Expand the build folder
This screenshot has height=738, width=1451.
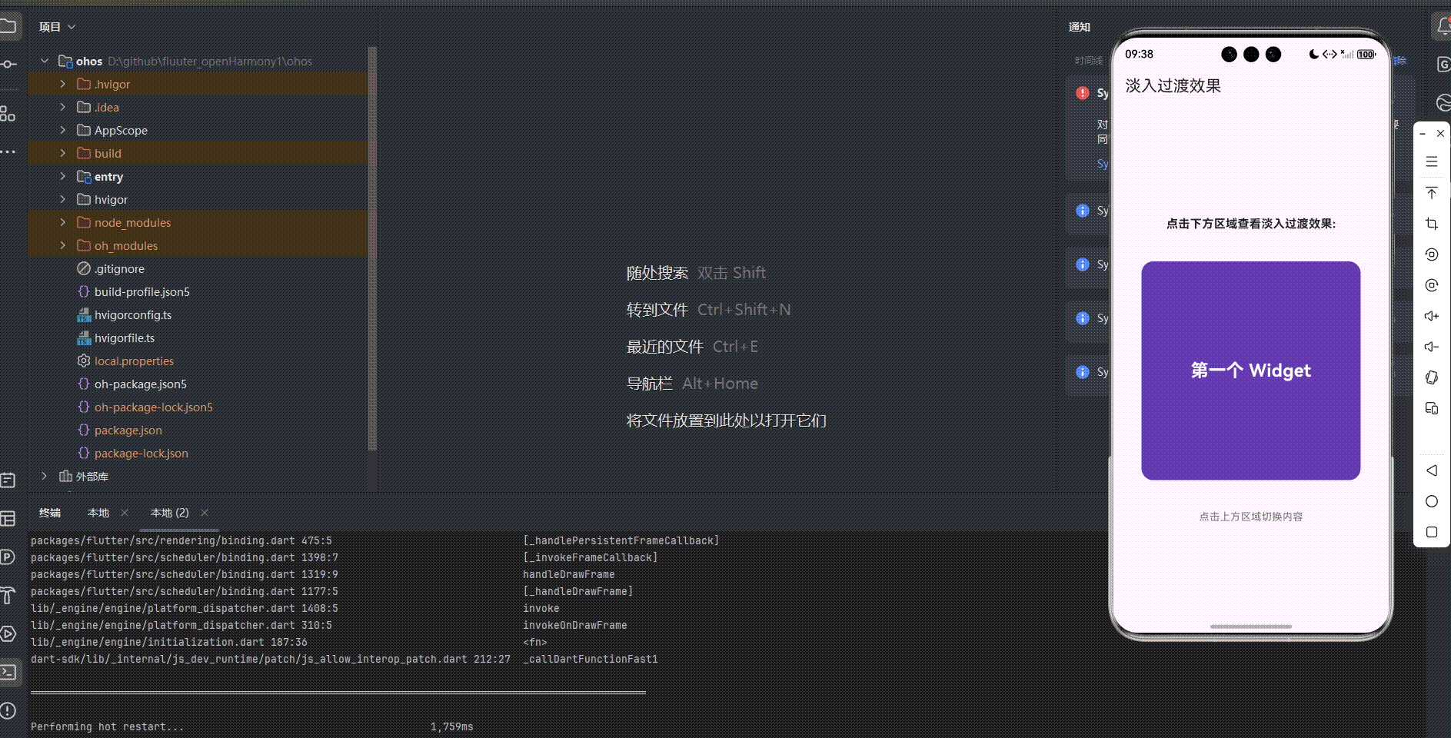[63, 153]
